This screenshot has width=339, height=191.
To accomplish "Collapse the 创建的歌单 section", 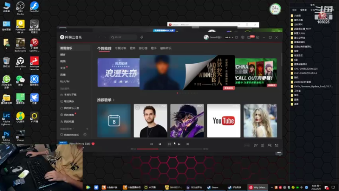I will point(67,129).
